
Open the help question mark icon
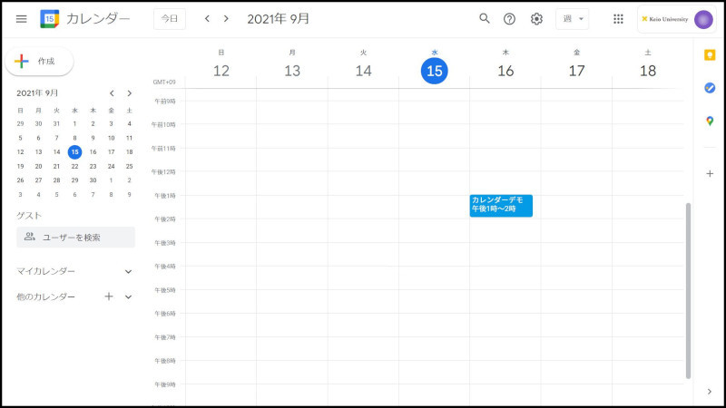510,19
